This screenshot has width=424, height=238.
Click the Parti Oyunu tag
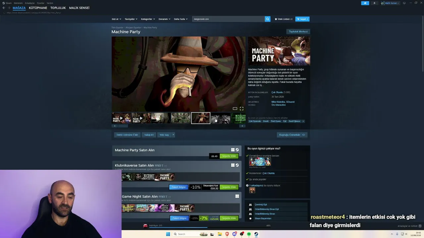(276, 121)
